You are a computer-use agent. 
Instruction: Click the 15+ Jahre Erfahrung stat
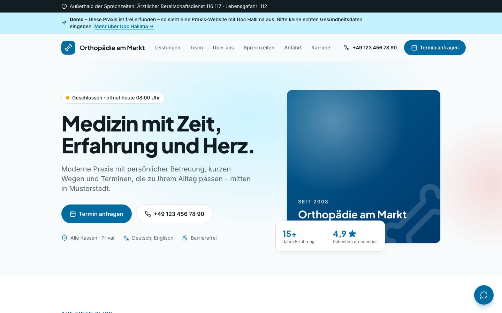pos(298,236)
